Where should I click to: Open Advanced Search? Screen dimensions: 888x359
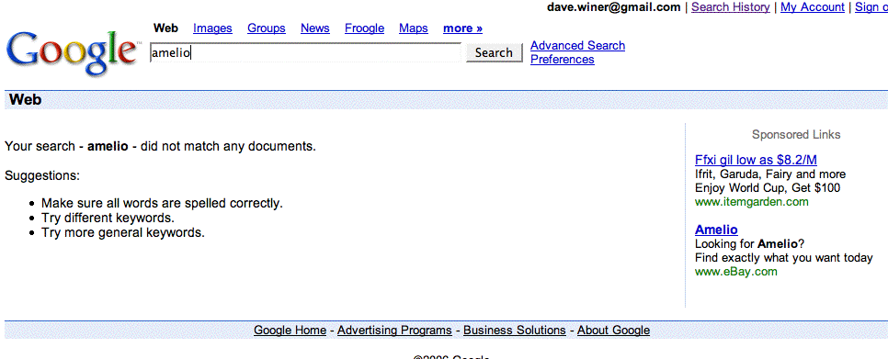pos(577,46)
